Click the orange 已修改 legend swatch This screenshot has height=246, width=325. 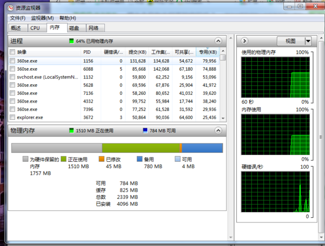point(102,159)
